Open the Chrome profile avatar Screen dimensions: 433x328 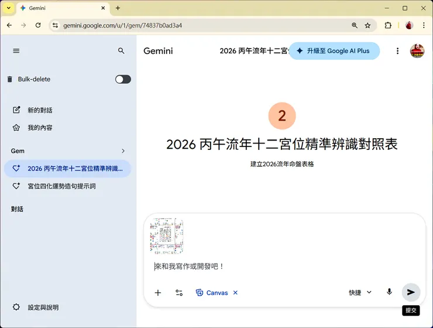pos(409,25)
